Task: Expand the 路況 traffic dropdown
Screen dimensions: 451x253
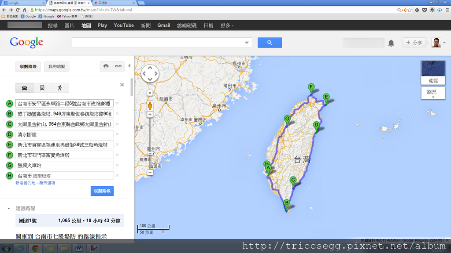Action: click(433, 93)
